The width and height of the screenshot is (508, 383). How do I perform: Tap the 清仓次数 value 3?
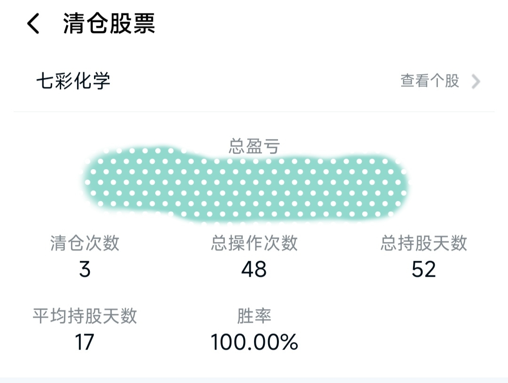(x=85, y=269)
